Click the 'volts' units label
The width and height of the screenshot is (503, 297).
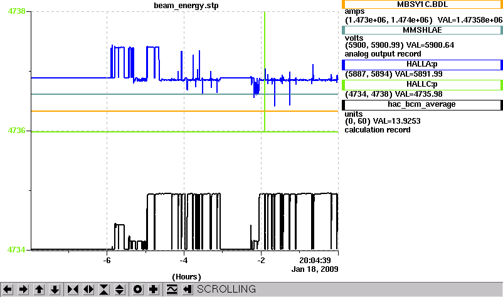[354, 38]
